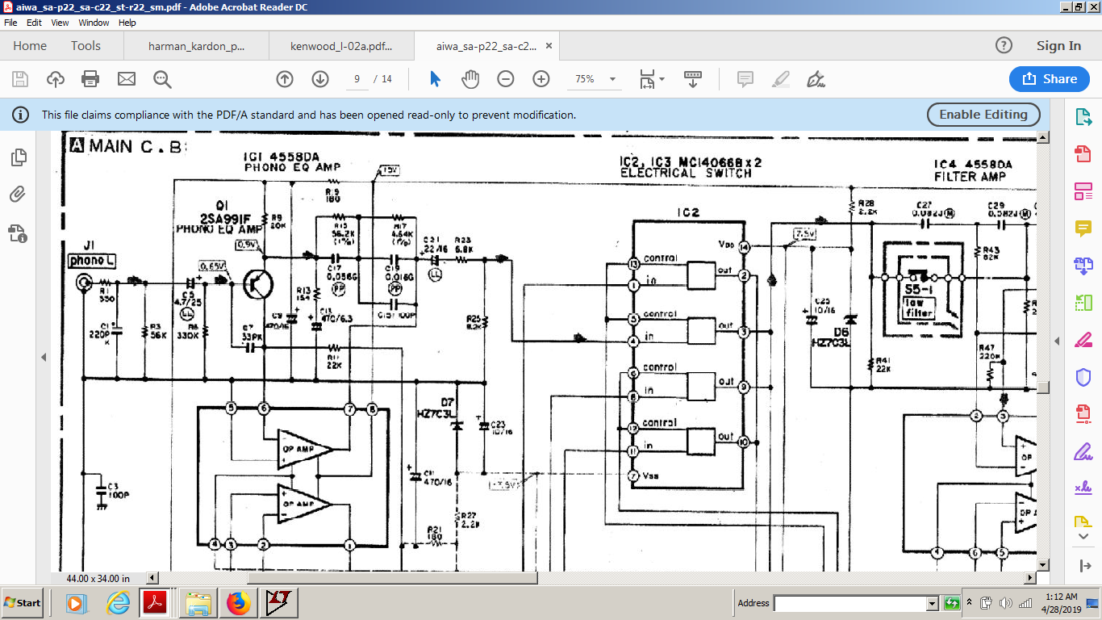Click the taskbar Address input field
This screenshot has height=620, width=1102.
pos(849,603)
